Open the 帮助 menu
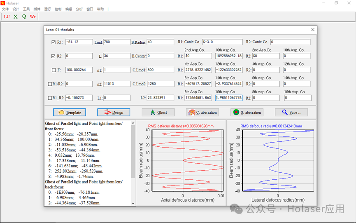356x223 pixels. tap(100, 9)
